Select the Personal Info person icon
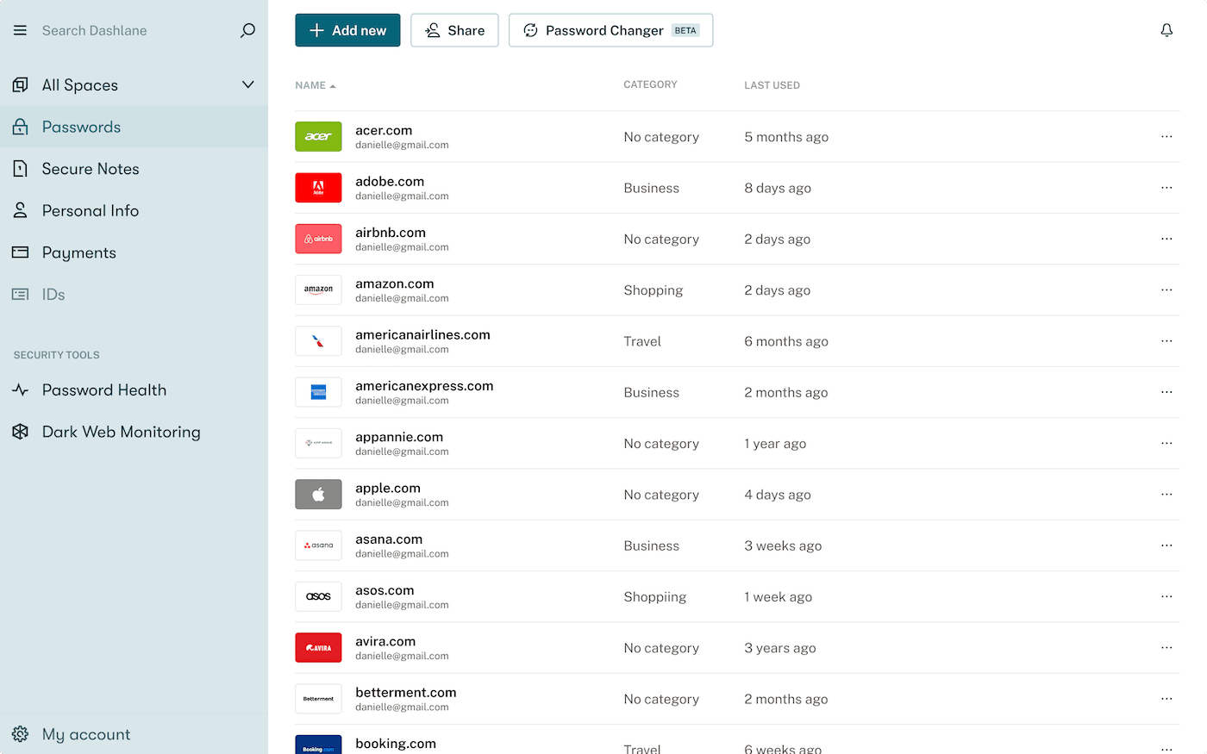Screen dimensions: 1207x754 tap(20, 210)
